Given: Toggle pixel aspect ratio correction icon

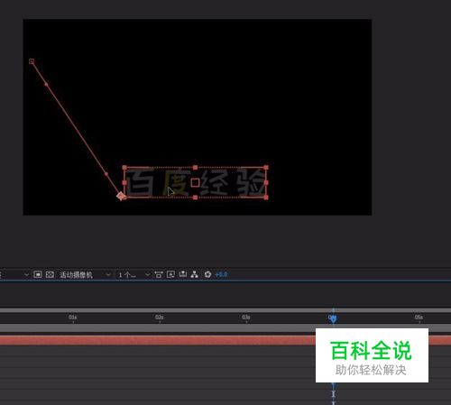Looking at the screenshot, I should coord(159,274).
